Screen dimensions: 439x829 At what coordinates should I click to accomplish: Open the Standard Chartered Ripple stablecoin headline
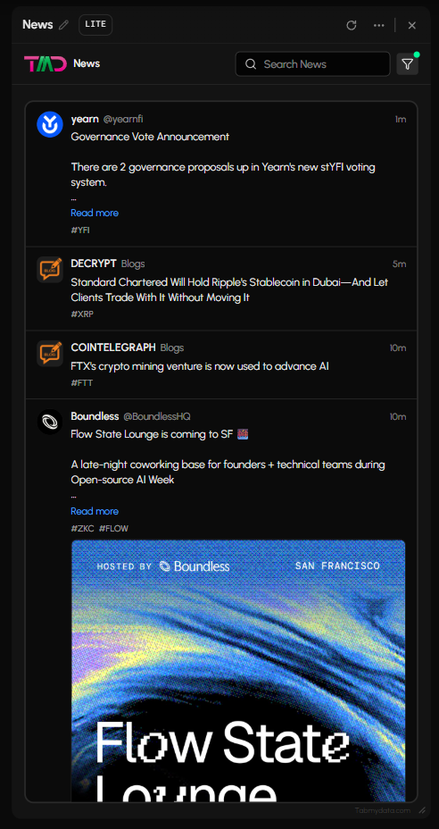229,289
